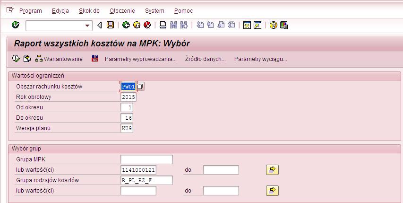
Task: Click the command input field
Action: [x=55, y=26]
